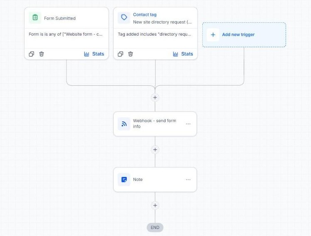Open the Webhook - send form info action
The image size is (311, 236).
(x=155, y=123)
